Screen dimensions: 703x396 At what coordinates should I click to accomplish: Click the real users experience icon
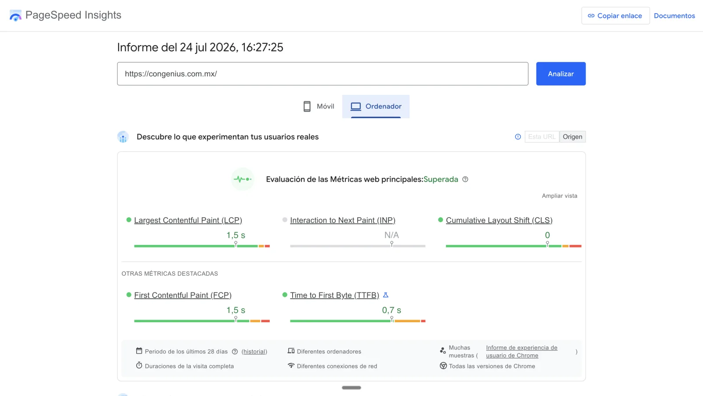pyautogui.click(x=123, y=137)
